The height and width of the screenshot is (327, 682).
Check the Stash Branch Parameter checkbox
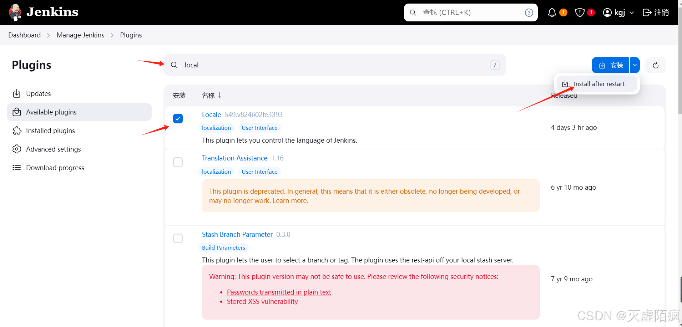pos(178,238)
